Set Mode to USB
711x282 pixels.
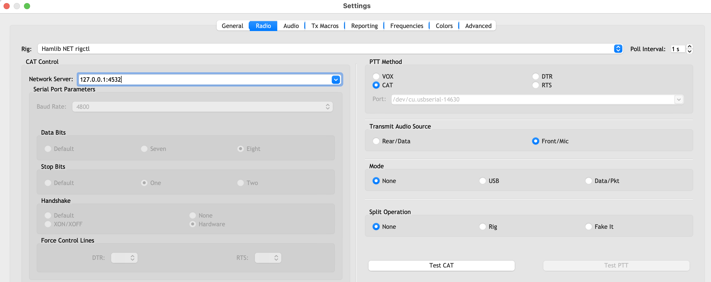point(489,181)
